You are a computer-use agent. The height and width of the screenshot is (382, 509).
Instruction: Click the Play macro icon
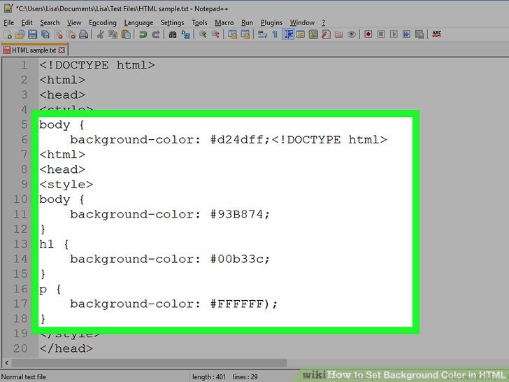click(x=394, y=34)
